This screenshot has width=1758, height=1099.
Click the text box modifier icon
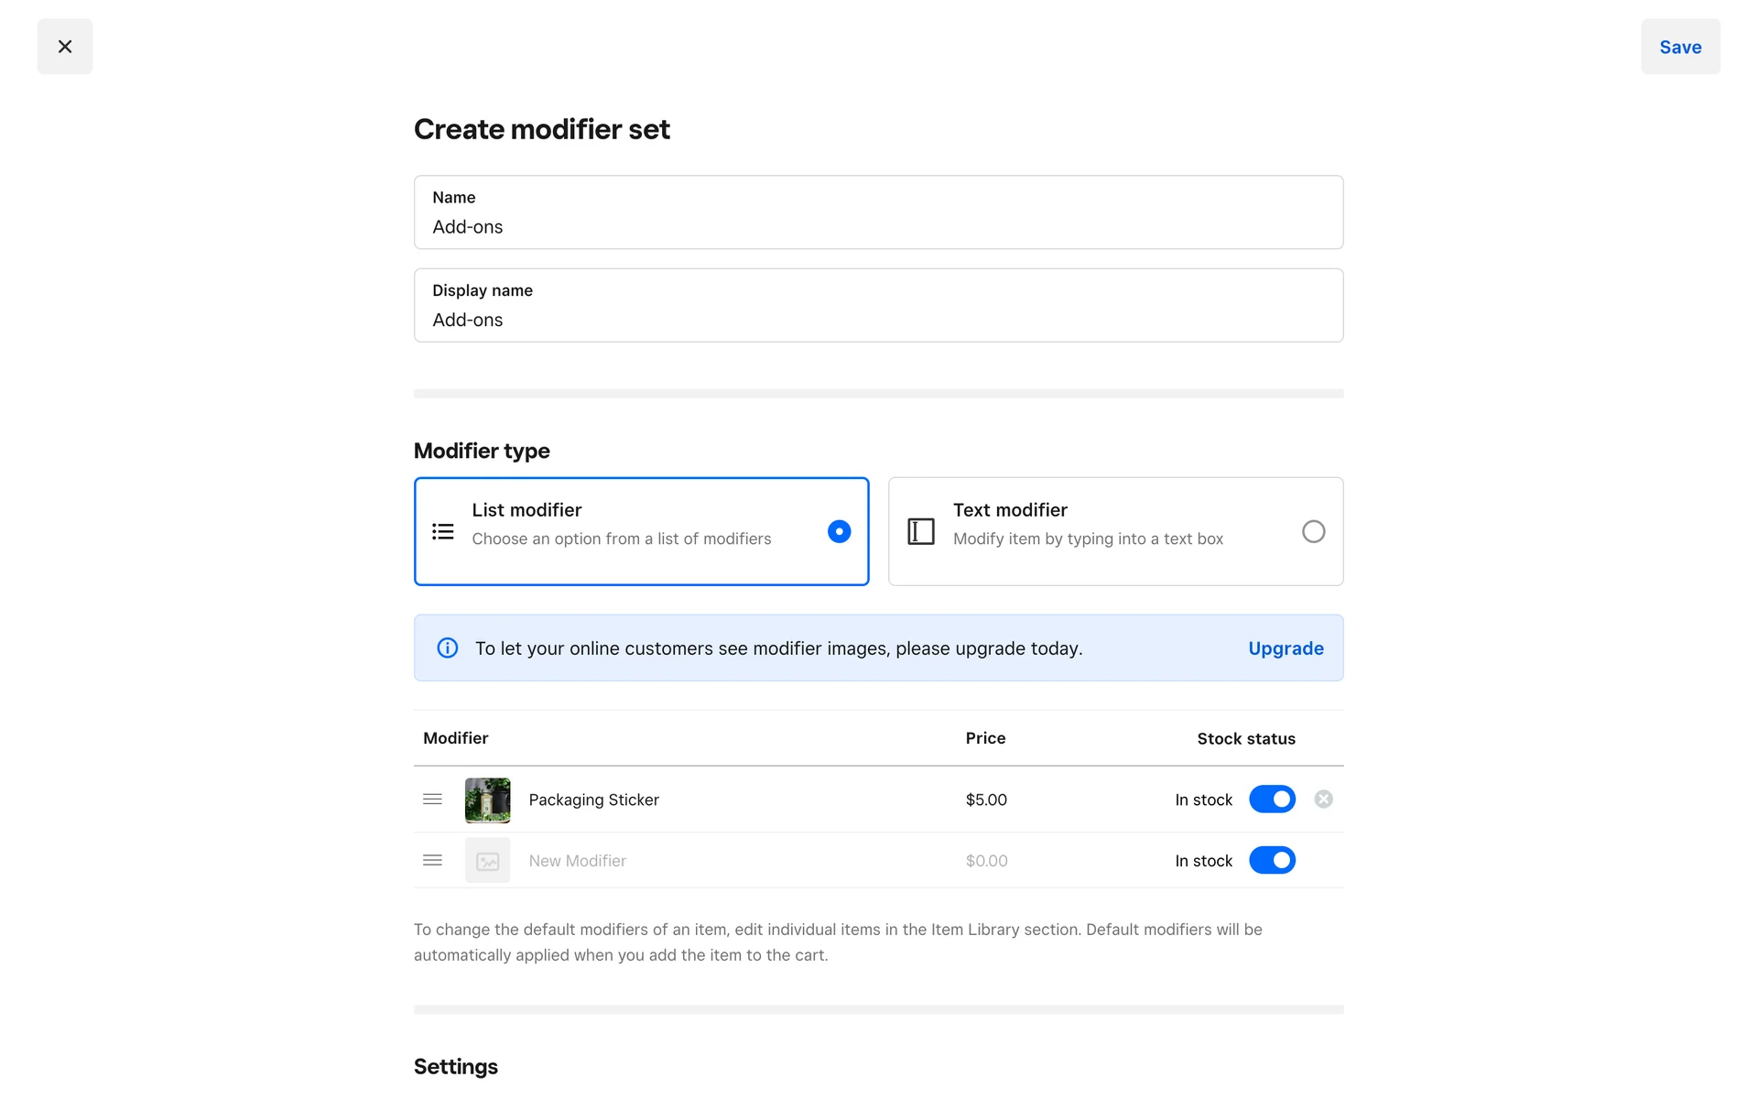pyautogui.click(x=920, y=531)
